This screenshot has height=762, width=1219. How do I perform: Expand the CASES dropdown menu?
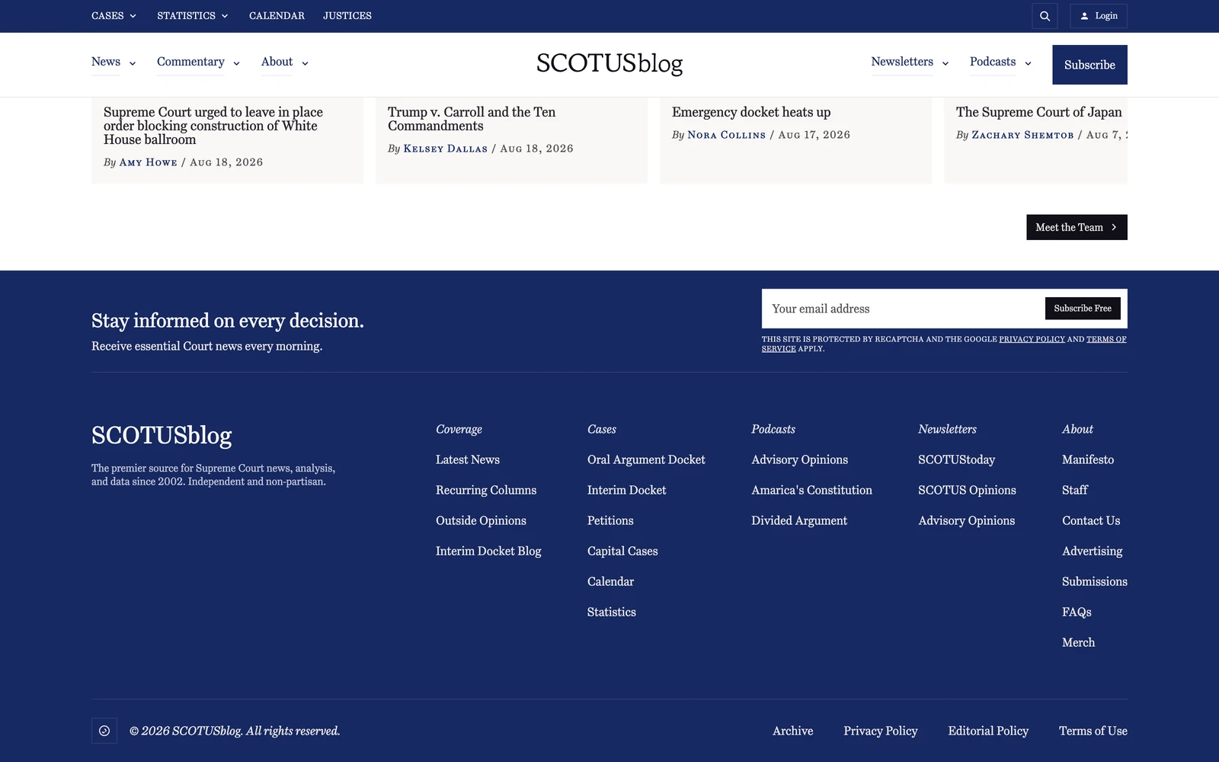(x=114, y=16)
